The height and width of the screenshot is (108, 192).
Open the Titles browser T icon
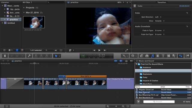pyautogui.click(x=163, y=56)
